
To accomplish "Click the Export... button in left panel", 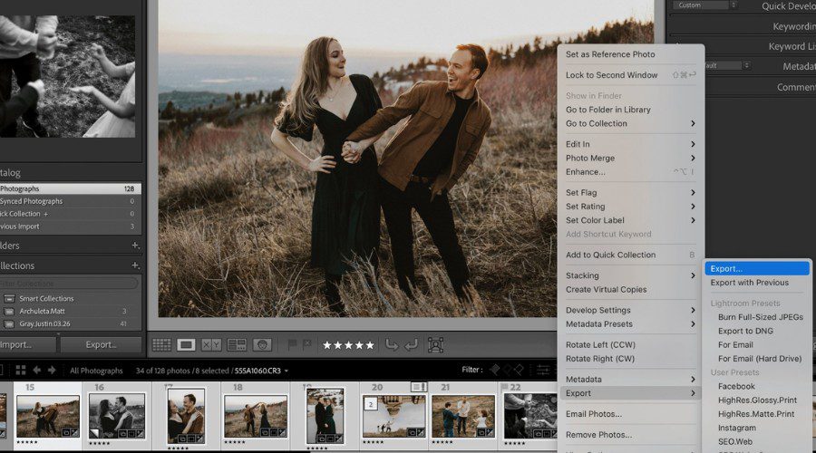I will 101,344.
